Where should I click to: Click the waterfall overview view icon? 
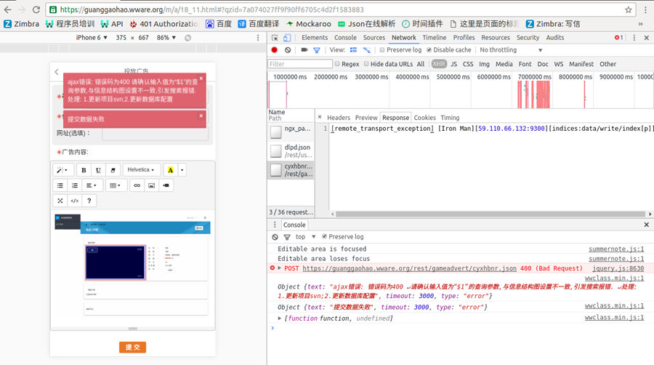pyautogui.click(x=367, y=50)
